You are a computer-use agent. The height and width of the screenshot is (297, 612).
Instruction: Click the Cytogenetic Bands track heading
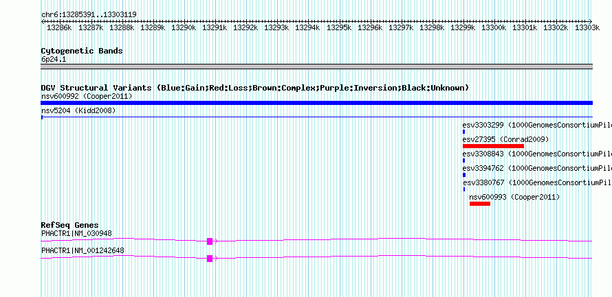82,51
